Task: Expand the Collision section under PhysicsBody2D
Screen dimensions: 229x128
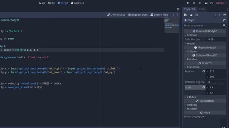Action: click(205, 51)
